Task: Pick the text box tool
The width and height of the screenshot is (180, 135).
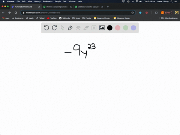Action: click(94, 28)
